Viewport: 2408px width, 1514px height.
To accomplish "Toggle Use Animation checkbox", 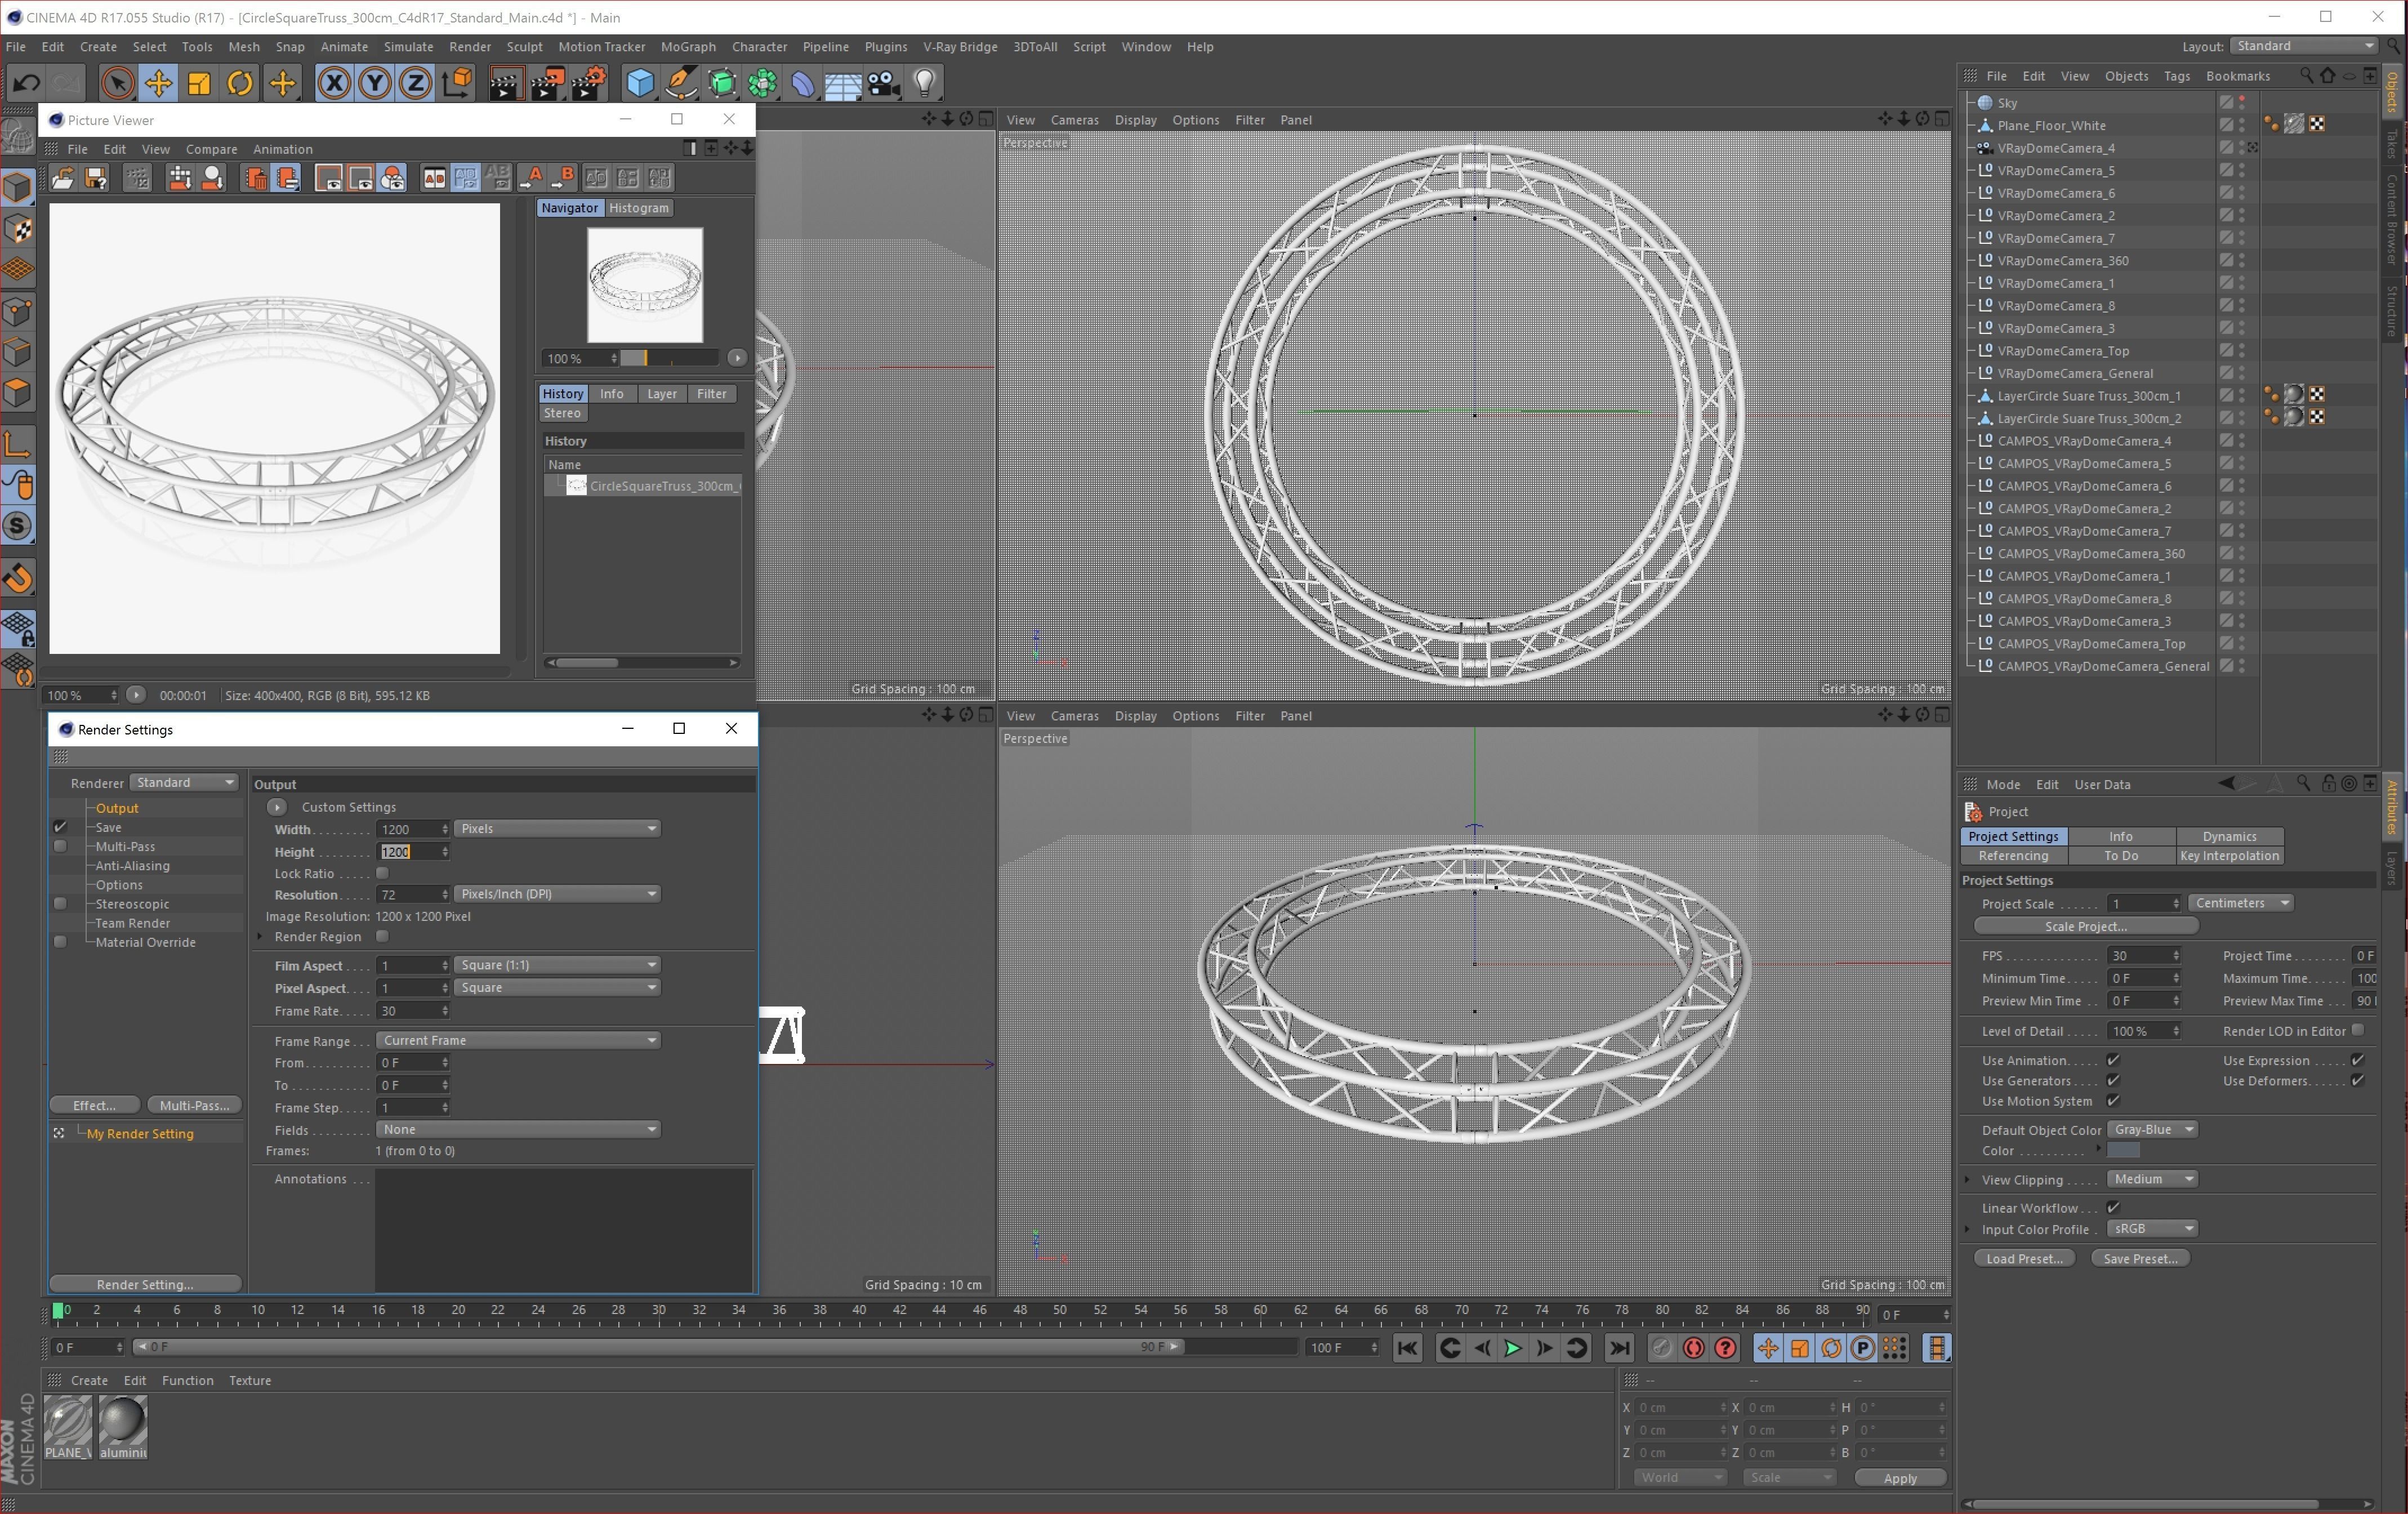I will (2113, 1060).
